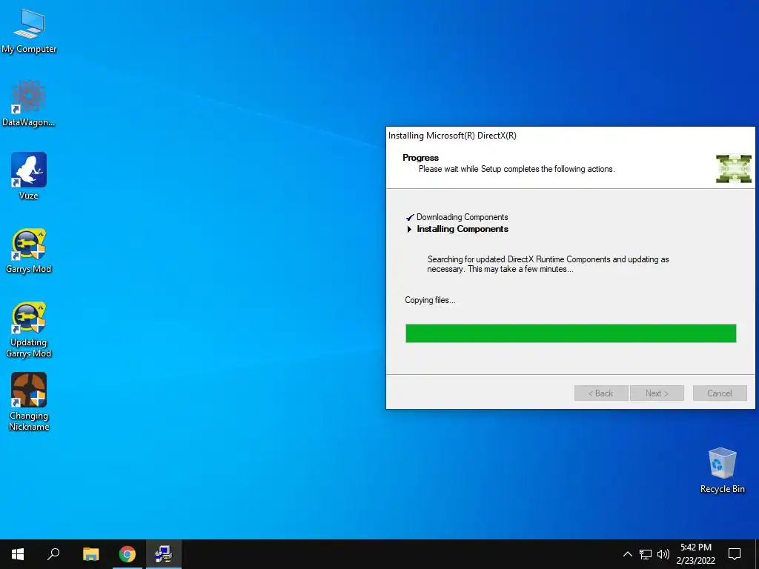Select the Changing Nickname shortcut
Viewport: 759px width, 569px height.
tap(29, 402)
